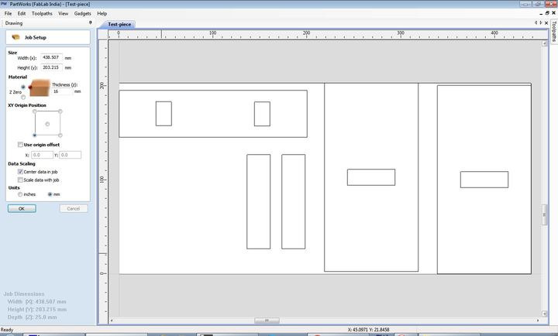This screenshot has width=558, height=336.
Task: Click the horizontal scrollbar thumb
Action: click(x=267, y=321)
